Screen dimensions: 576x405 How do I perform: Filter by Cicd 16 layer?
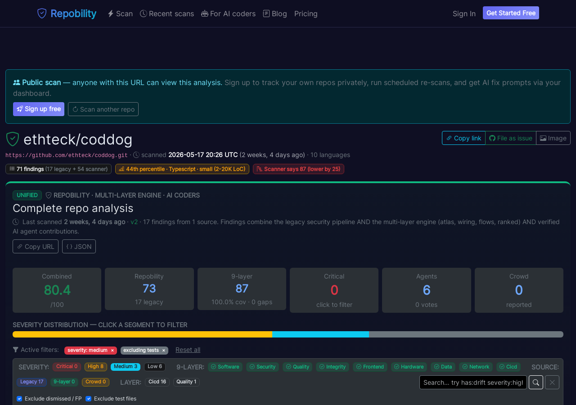point(157,382)
